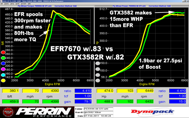Select the cyan run color circle
The image size is (189, 118).
coord(3,75)
